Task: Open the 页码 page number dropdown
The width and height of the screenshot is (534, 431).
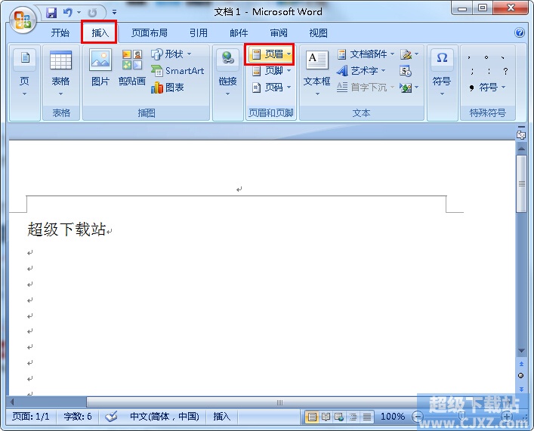Action: click(x=271, y=88)
